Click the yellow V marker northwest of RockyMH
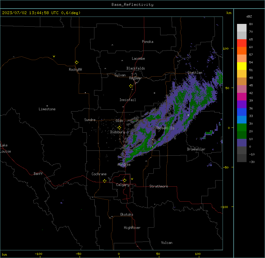265x258 pixels. point(54,56)
